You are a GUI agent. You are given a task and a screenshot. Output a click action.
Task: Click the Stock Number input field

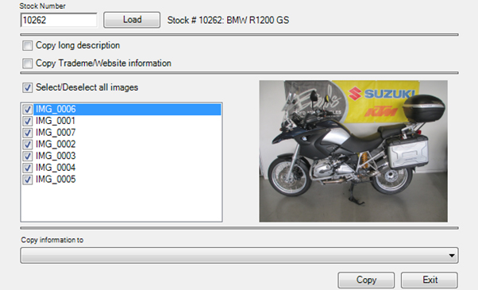pos(59,20)
